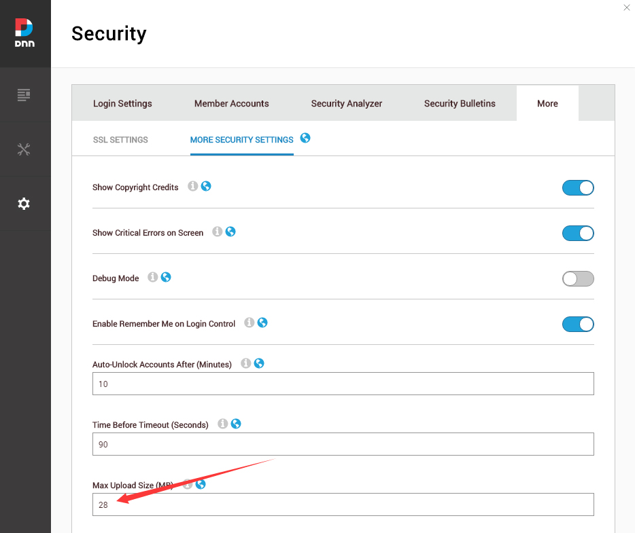Go to the Member Accounts tab
Screen dimensions: 635x533
(232, 103)
